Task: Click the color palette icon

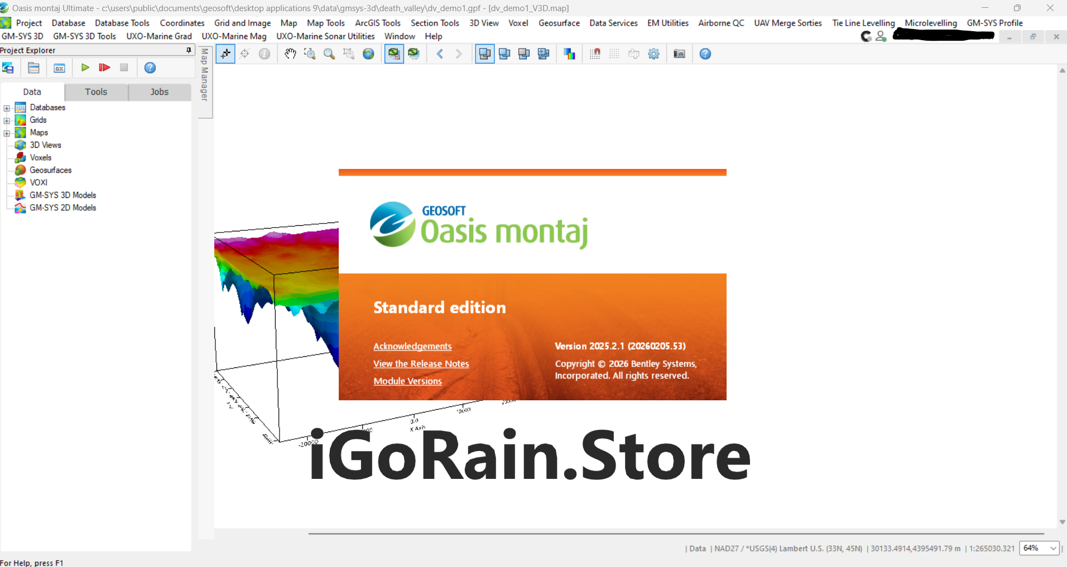Action: (x=569, y=54)
